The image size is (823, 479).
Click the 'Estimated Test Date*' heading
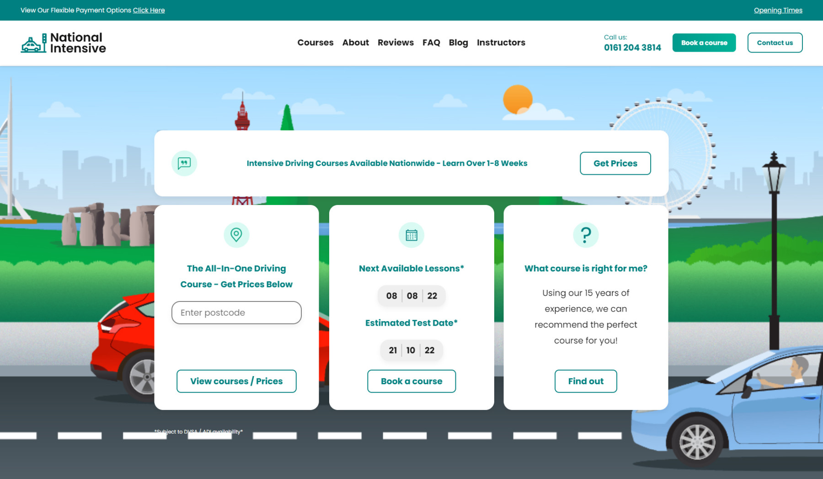point(411,323)
